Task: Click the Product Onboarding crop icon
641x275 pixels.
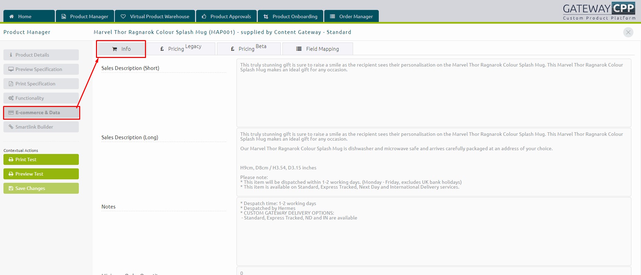Action: point(266,16)
